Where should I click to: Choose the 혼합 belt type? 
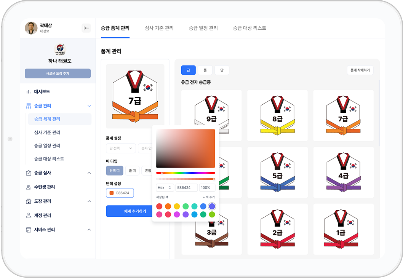[x=147, y=171]
